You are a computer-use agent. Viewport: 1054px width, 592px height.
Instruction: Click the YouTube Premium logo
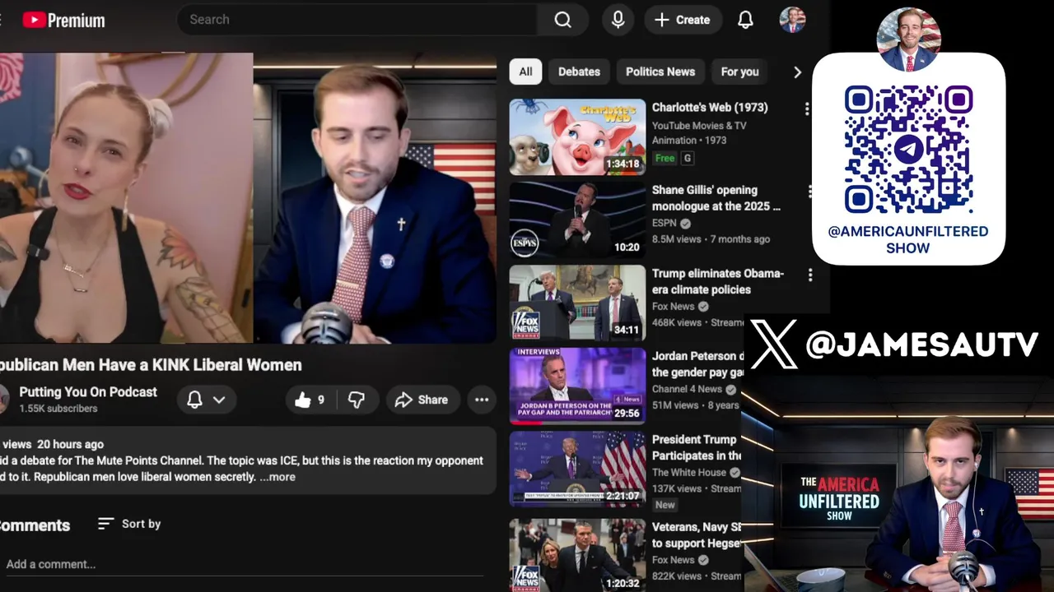63,20
